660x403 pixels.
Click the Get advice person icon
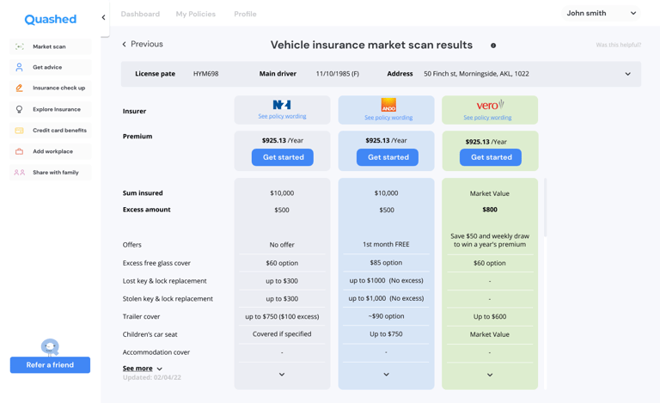[x=19, y=67]
